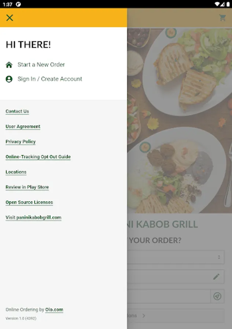The image size is (232, 329).
Task: Tap the dimmed address input field
Action: click(169, 296)
